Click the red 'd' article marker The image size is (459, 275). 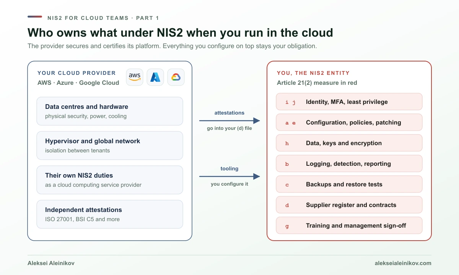click(x=287, y=205)
